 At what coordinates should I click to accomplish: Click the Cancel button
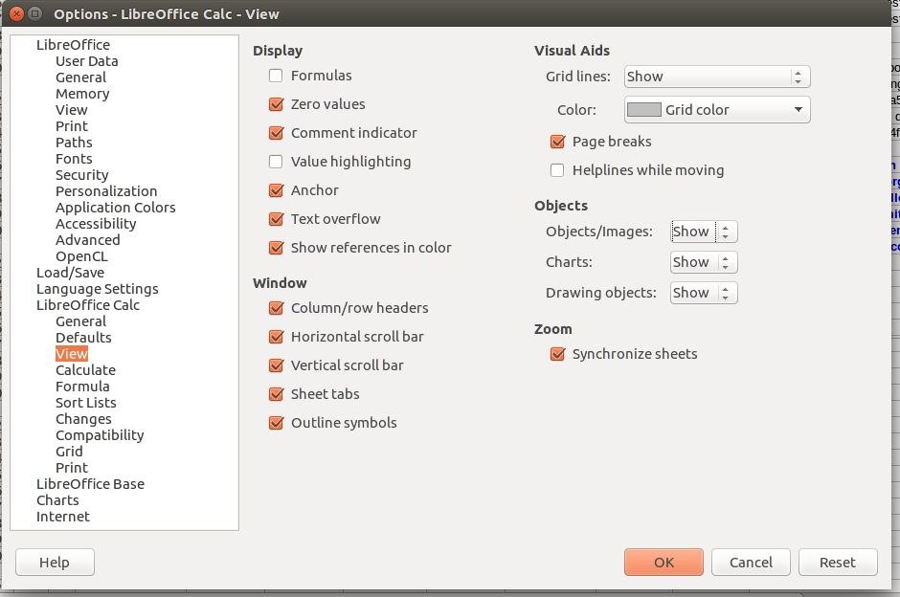(x=751, y=562)
